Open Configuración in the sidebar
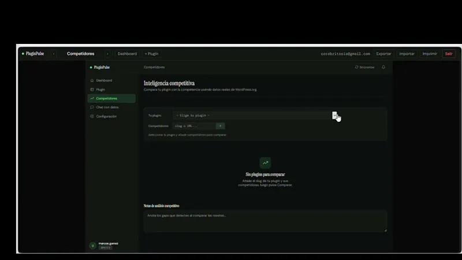 click(111, 117)
